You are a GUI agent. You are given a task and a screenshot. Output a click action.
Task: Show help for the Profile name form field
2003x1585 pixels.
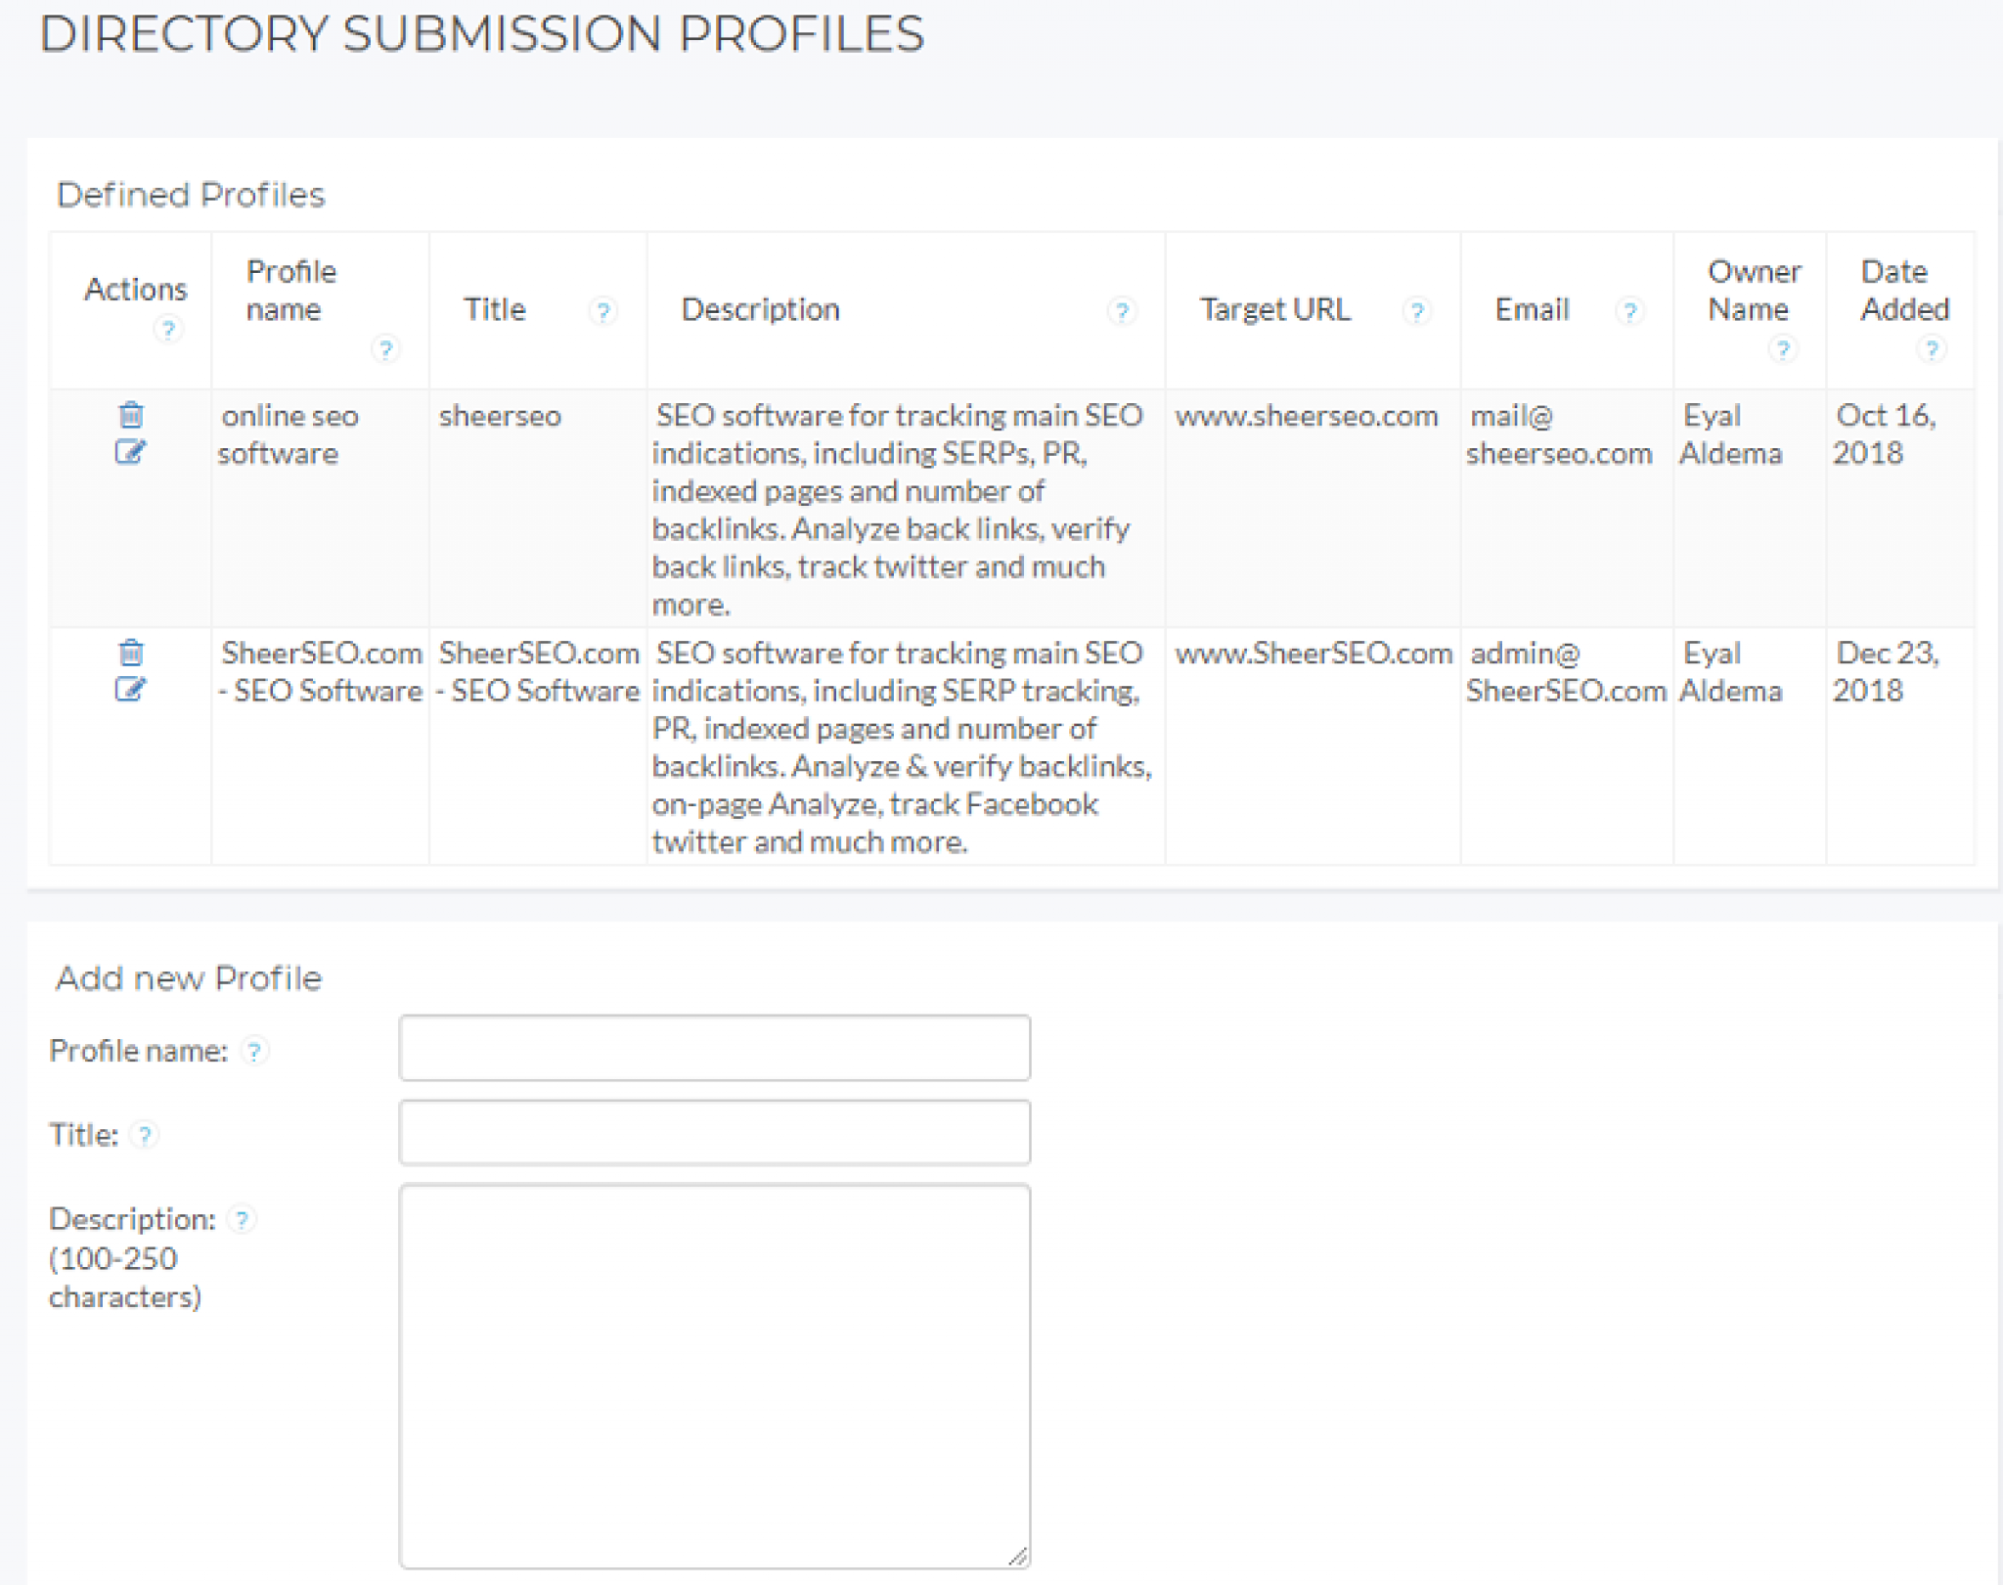[x=254, y=1051]
